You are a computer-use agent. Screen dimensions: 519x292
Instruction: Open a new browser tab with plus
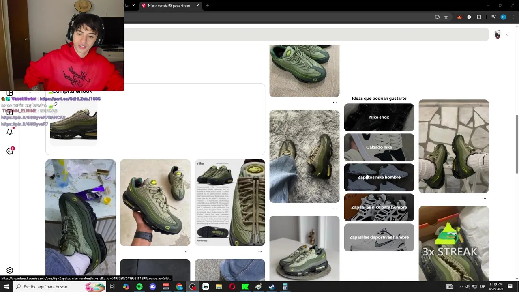pyautogui.click(x=207, y=6)
